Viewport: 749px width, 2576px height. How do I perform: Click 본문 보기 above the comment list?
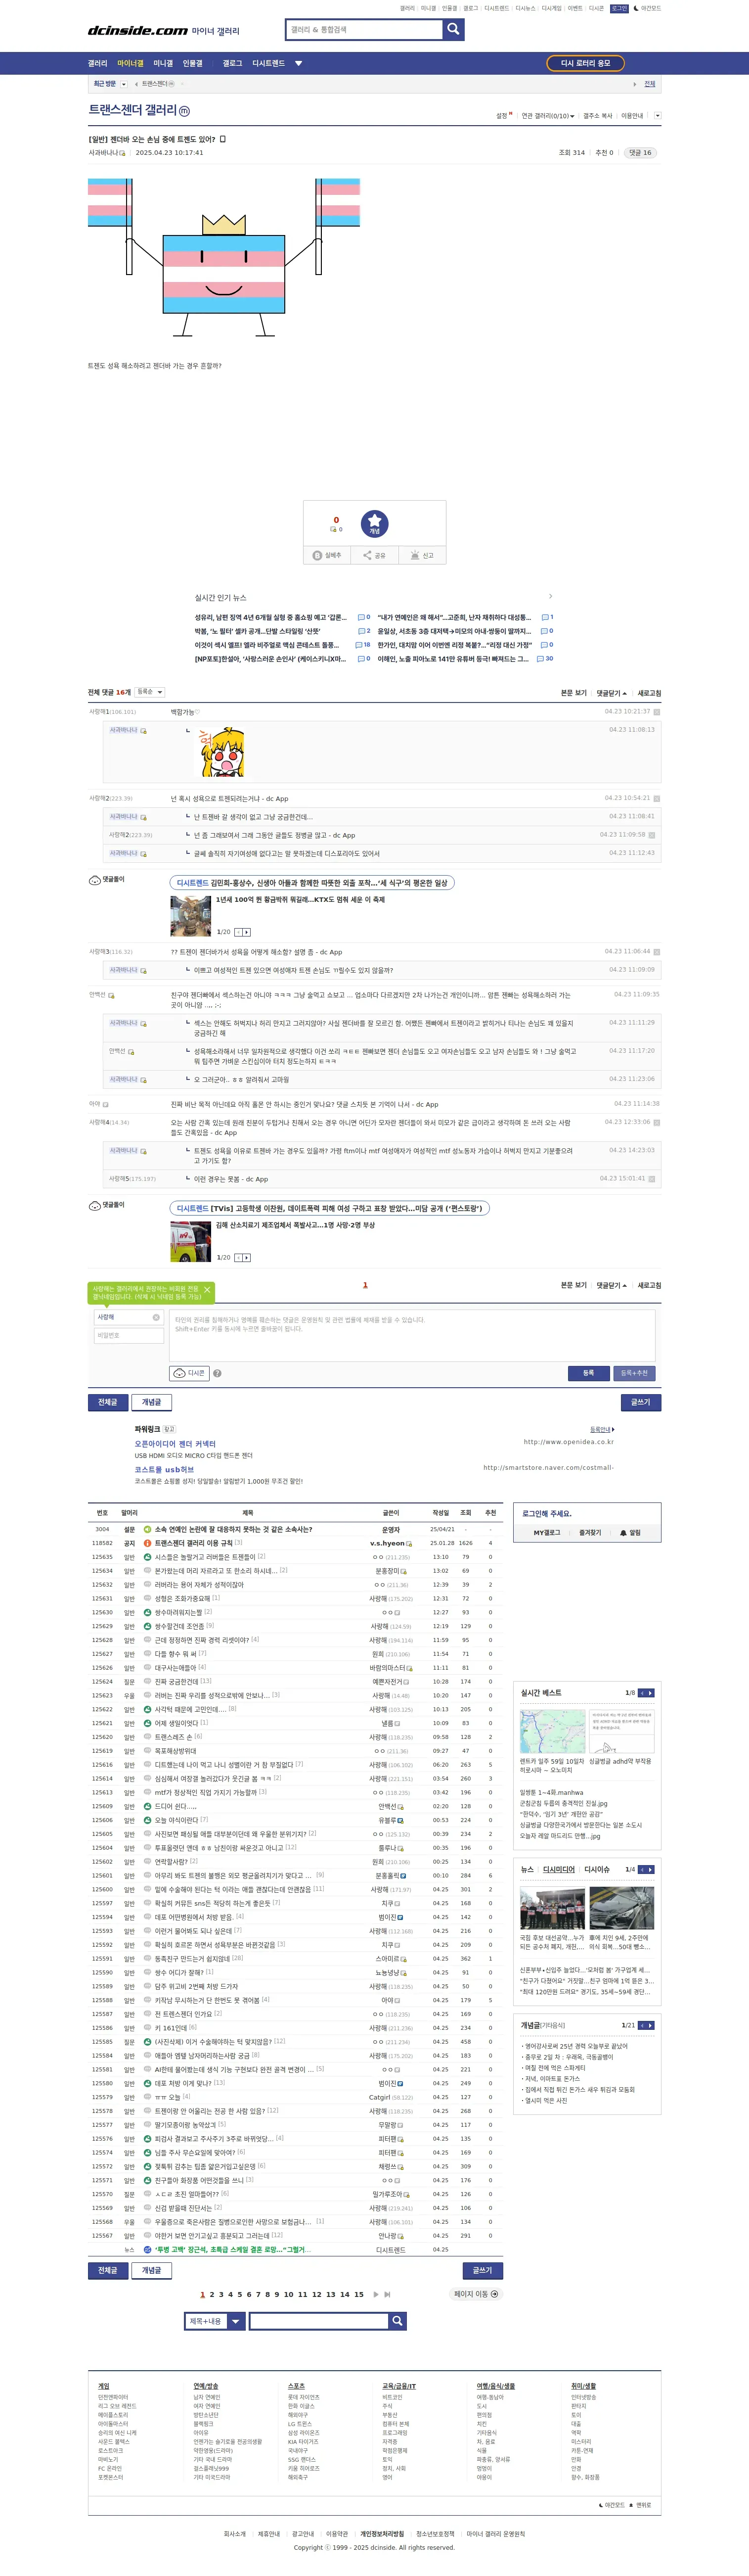(573, 693)
